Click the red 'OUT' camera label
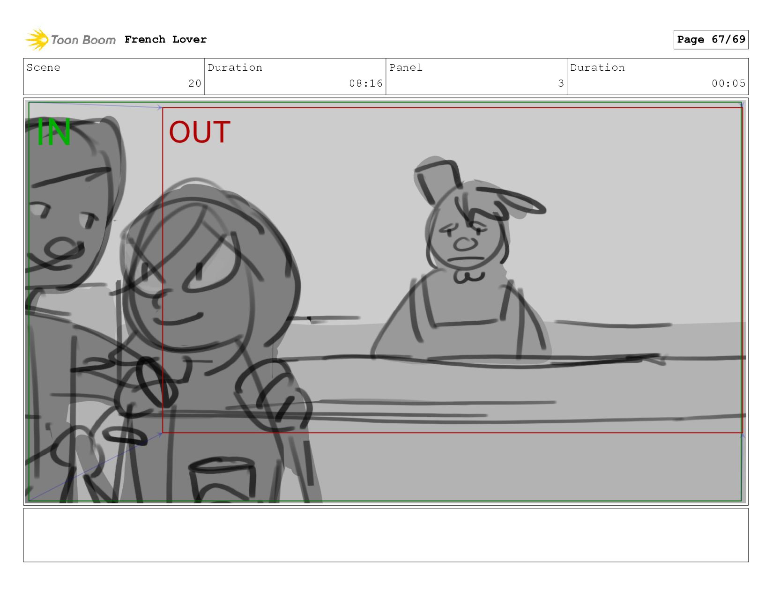The height and width of the screenshot is (597, 773). pyautogui.click(x=200, y=132)
